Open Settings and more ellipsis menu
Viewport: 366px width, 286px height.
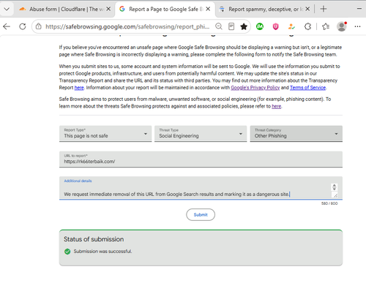pyautogui.click(x=357, y=26)
